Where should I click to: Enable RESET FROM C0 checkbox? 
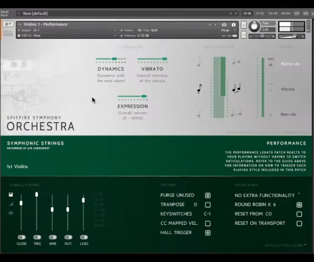click(x=299, y=214)
